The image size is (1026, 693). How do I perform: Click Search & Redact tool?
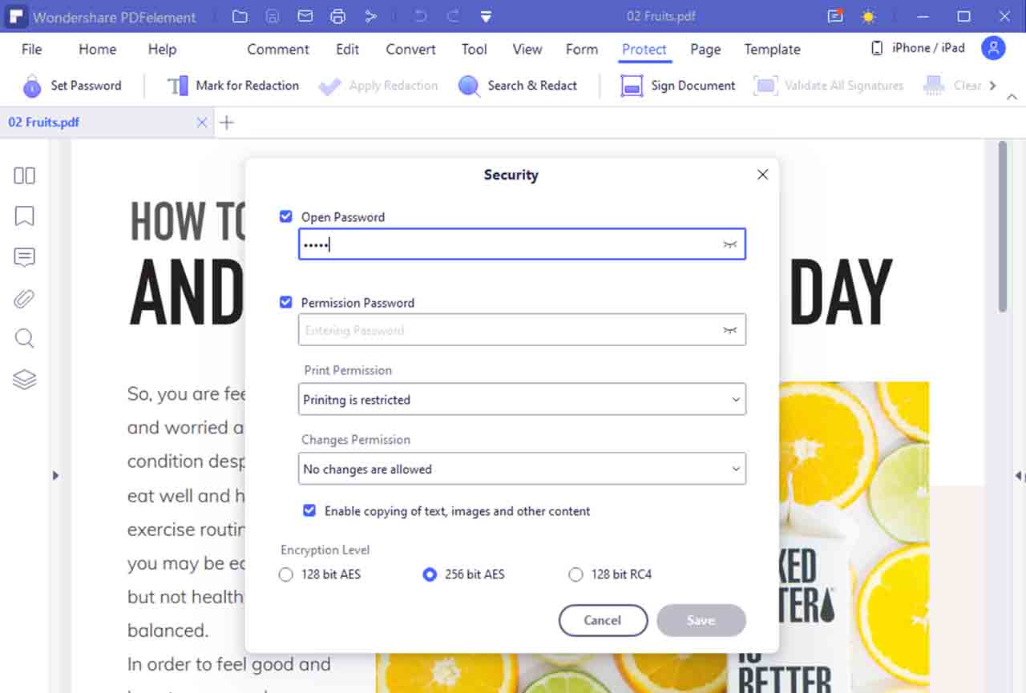(517, 86)
